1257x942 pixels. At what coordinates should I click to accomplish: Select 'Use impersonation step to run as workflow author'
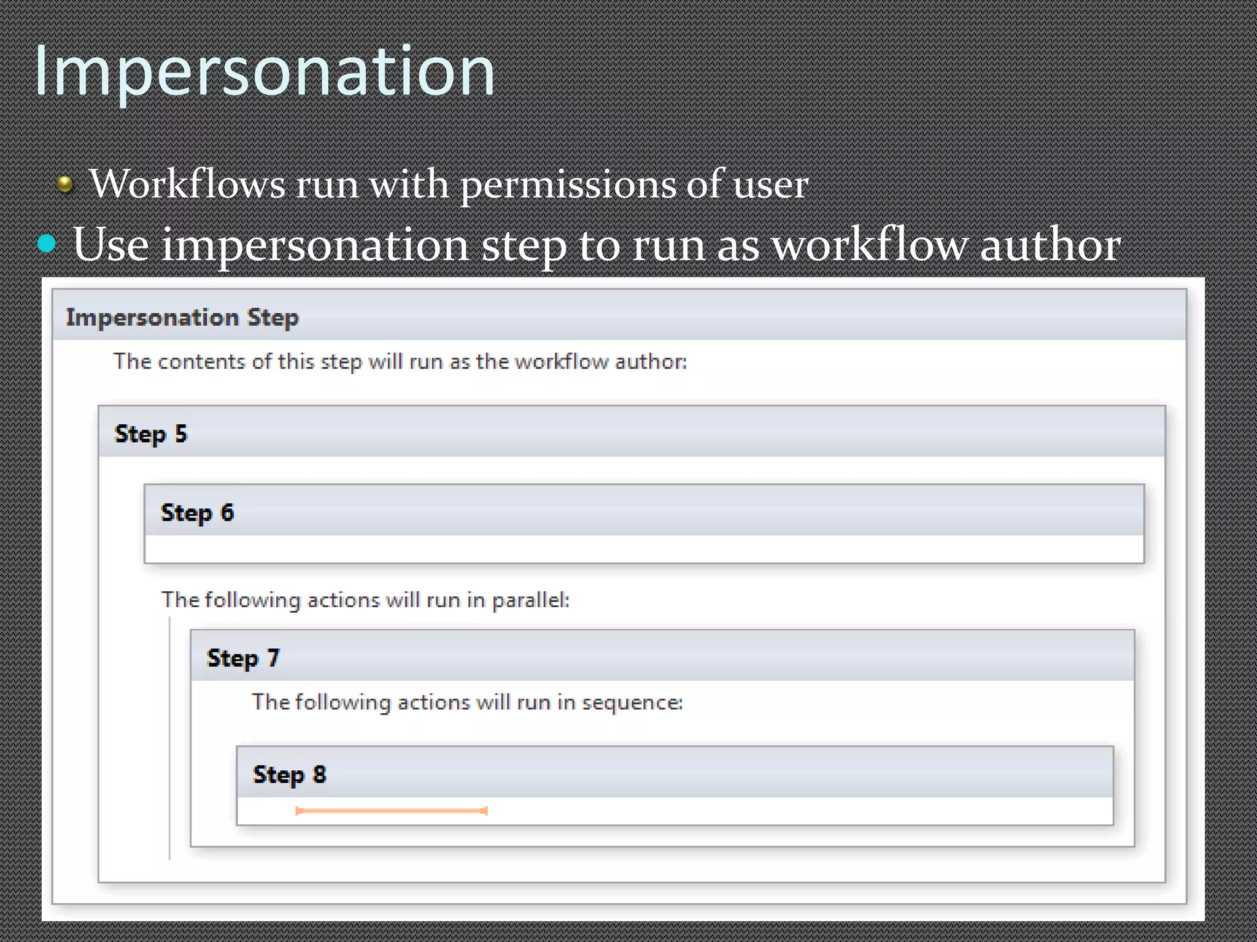[597, 244]
